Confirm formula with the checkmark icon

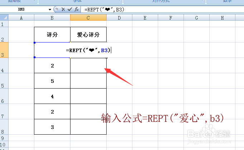[x=70, y=10]
